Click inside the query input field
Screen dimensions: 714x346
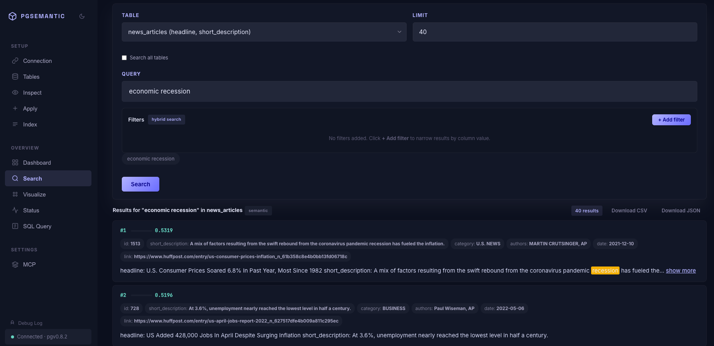tap(409, 91)
